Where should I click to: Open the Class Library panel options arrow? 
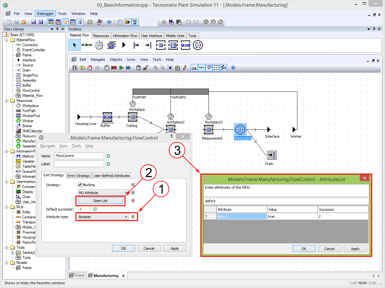click(x=52, y=29)
